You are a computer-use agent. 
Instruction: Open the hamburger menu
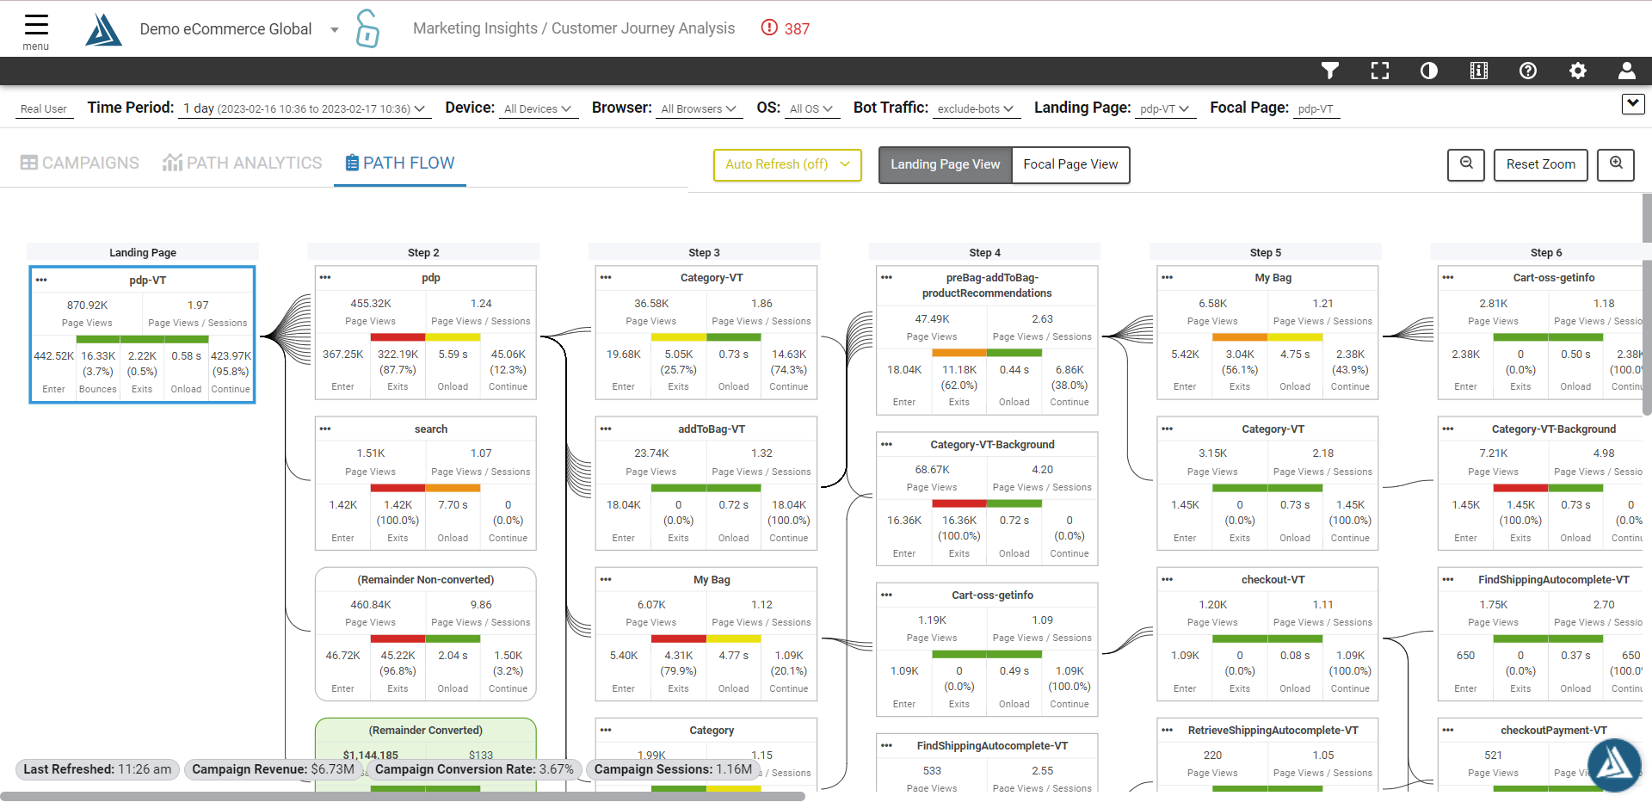36,23
